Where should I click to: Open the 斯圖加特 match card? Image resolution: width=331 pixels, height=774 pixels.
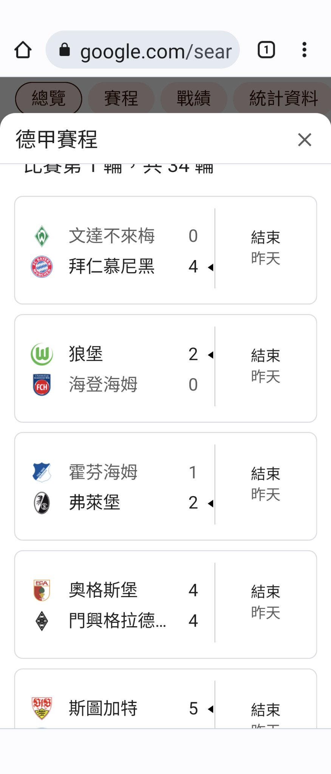[x=165, y=703]
